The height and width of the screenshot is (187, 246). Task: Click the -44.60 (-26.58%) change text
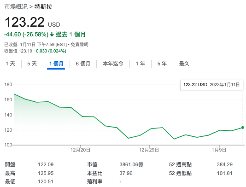[26, 35]
